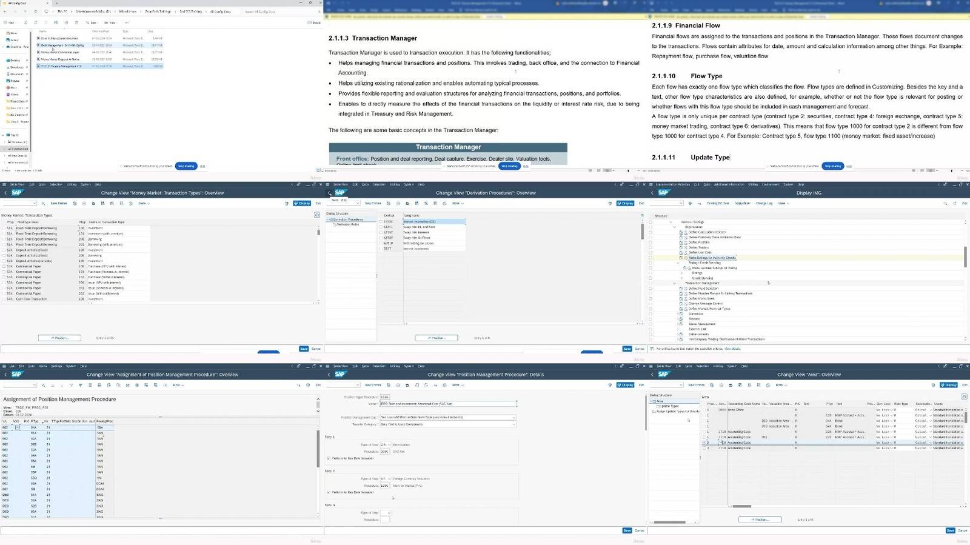
Task: Collapse General Settings node in IMG tree
Action: click(671, 222)
